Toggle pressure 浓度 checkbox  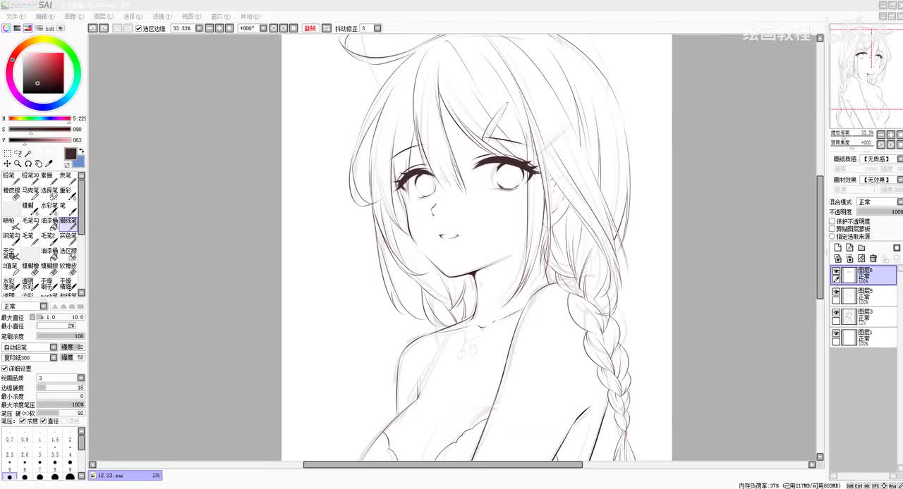point(23,421)
